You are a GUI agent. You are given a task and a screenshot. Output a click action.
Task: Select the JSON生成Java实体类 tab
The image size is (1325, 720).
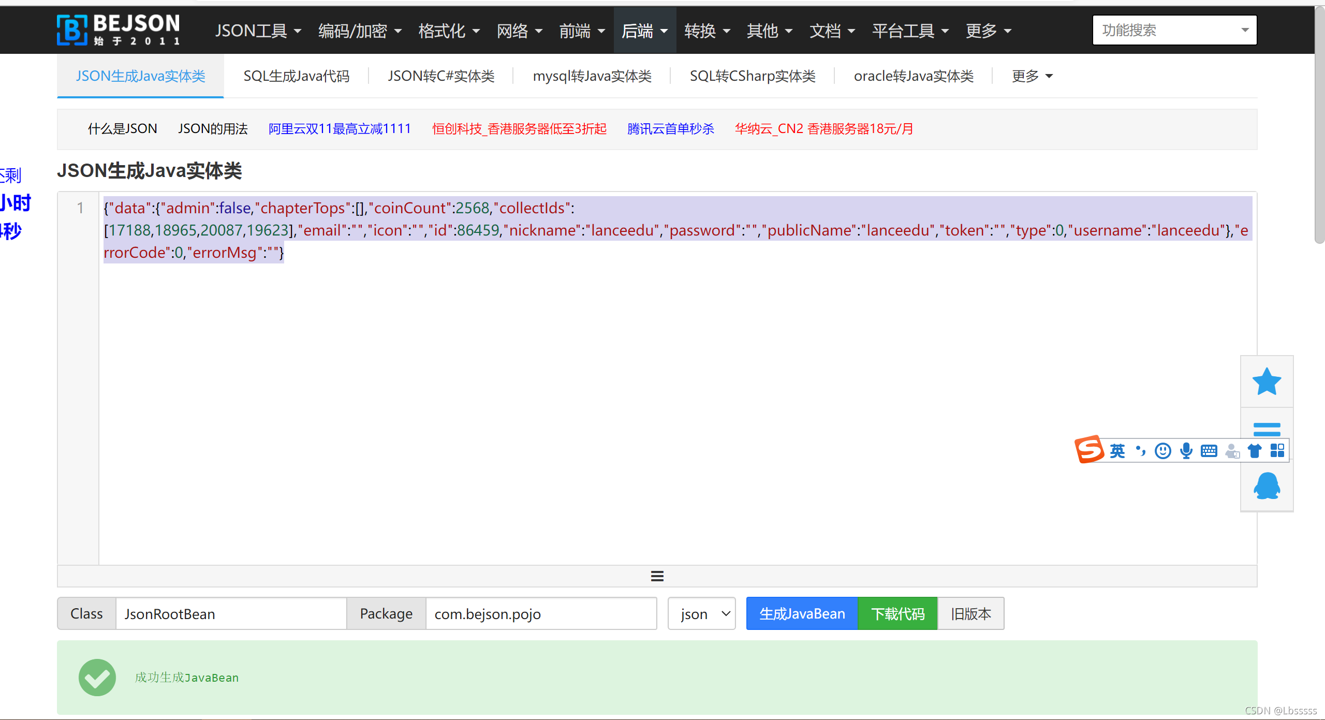pyautogui.click(x=140, y=76)
